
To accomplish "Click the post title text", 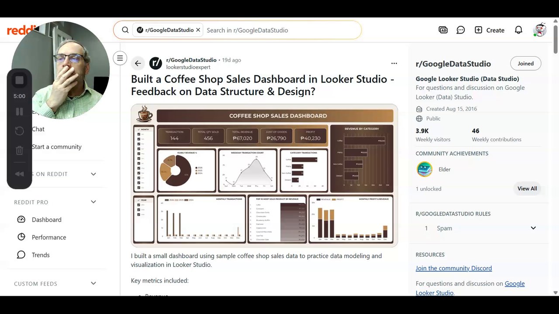I will pyautogui.click(x=262, y=85).
